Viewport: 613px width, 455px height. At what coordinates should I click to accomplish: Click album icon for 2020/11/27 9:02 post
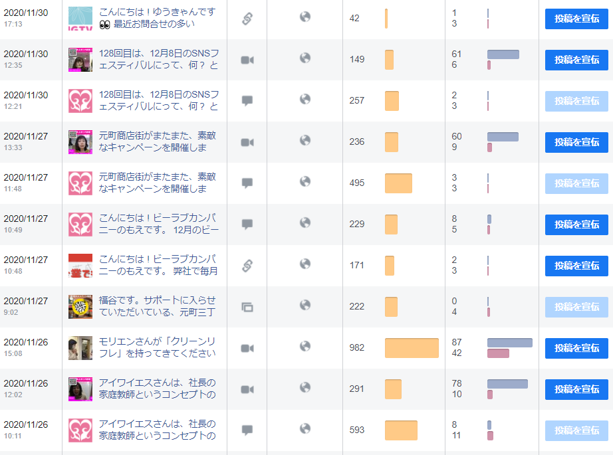[247, 307]
